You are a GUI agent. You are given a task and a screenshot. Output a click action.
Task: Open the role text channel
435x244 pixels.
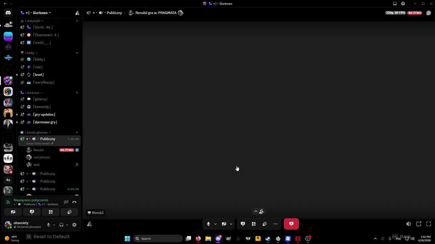tap(50, 67)
